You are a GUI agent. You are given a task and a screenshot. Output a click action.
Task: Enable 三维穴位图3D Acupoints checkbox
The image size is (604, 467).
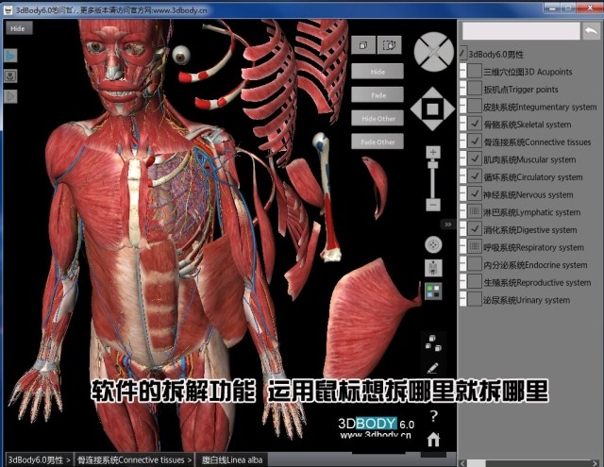tap(475, 72)
